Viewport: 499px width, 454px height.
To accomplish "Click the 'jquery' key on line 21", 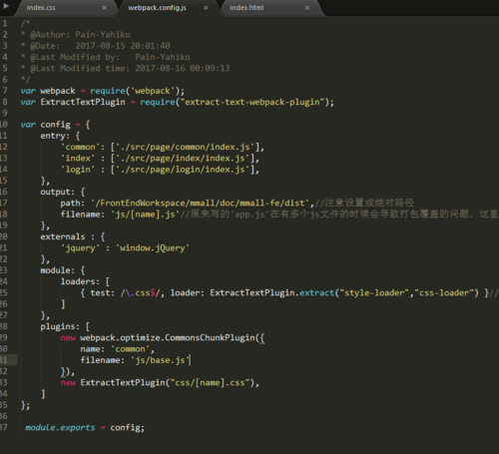I will pos(80,247).
